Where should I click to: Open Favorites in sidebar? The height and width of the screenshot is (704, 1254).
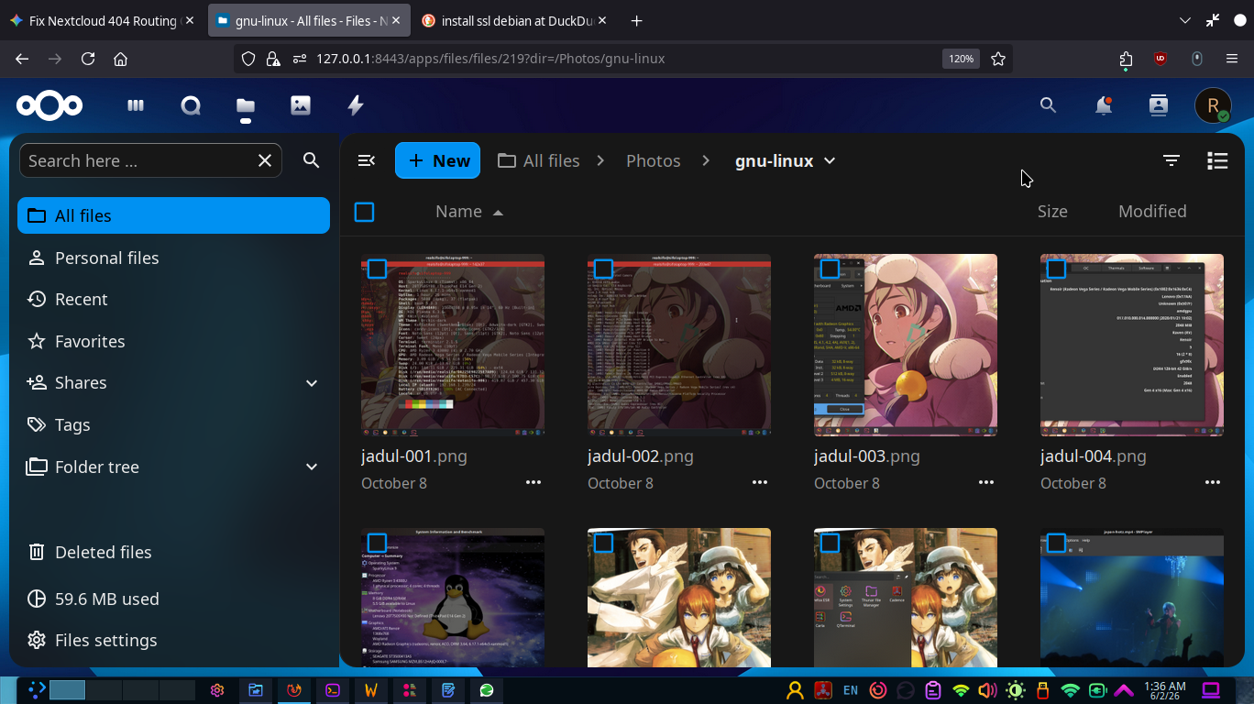point(173,341)
